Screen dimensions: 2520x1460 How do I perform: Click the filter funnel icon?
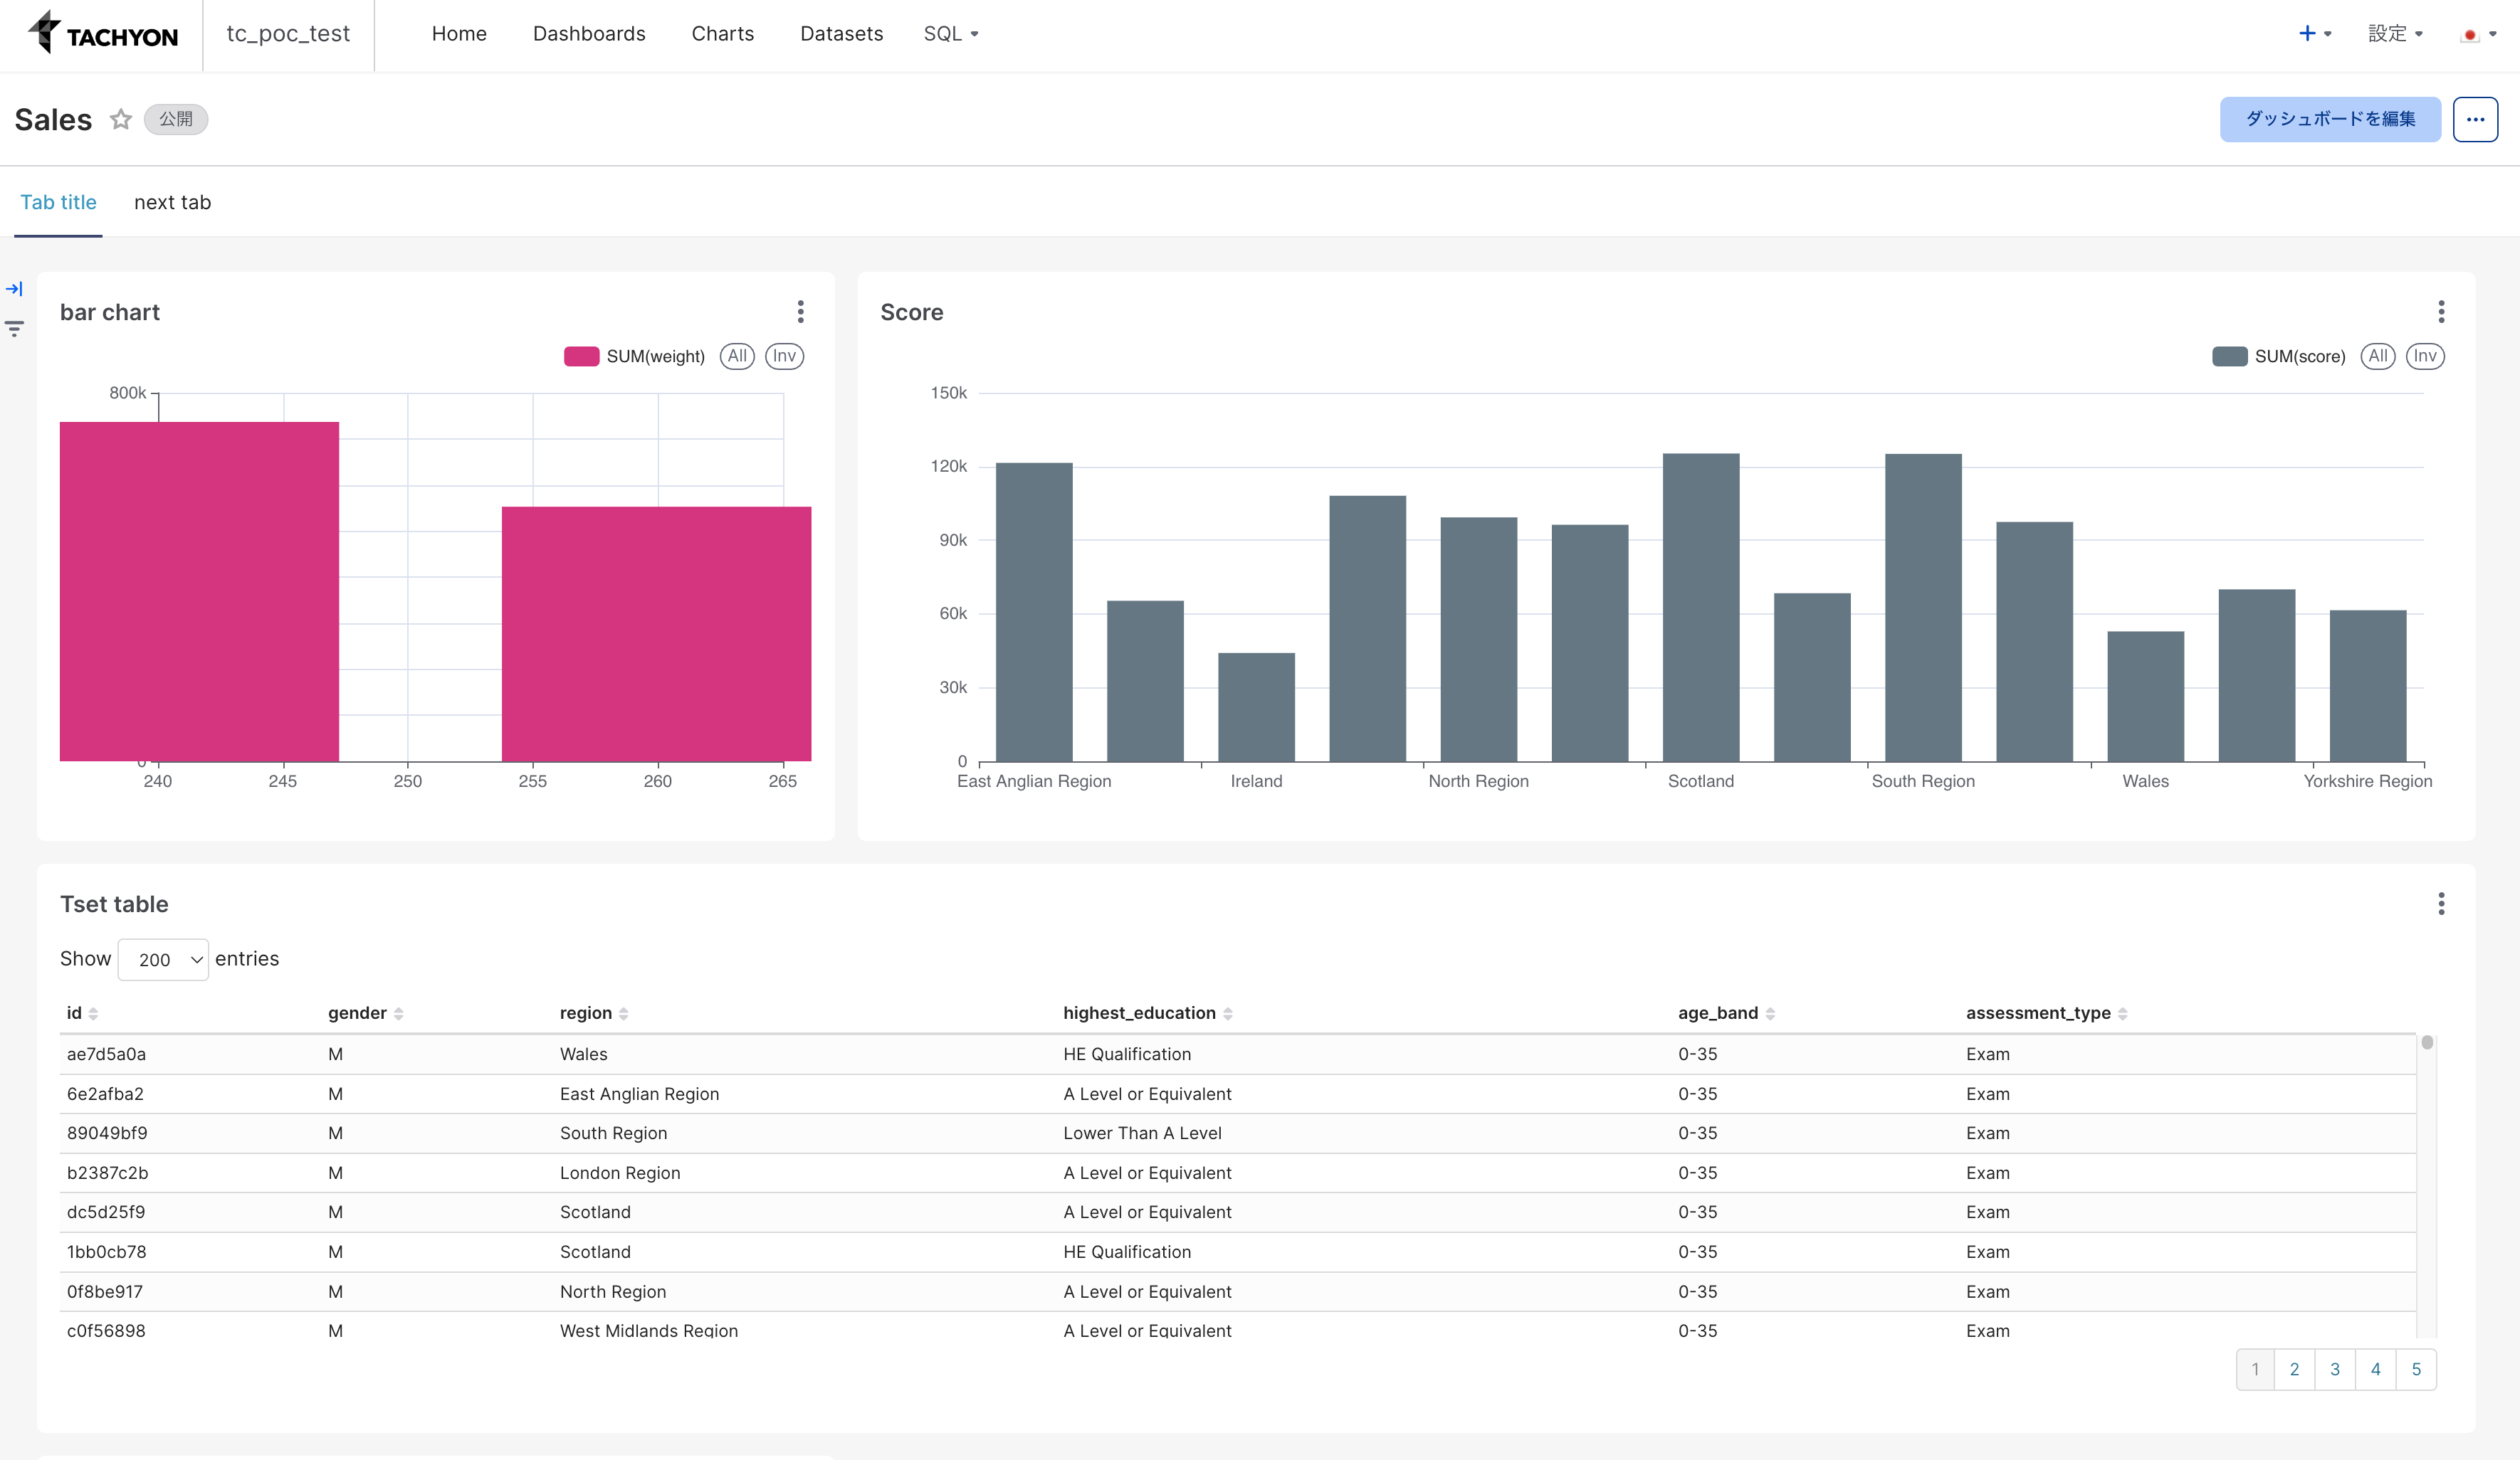14,328
